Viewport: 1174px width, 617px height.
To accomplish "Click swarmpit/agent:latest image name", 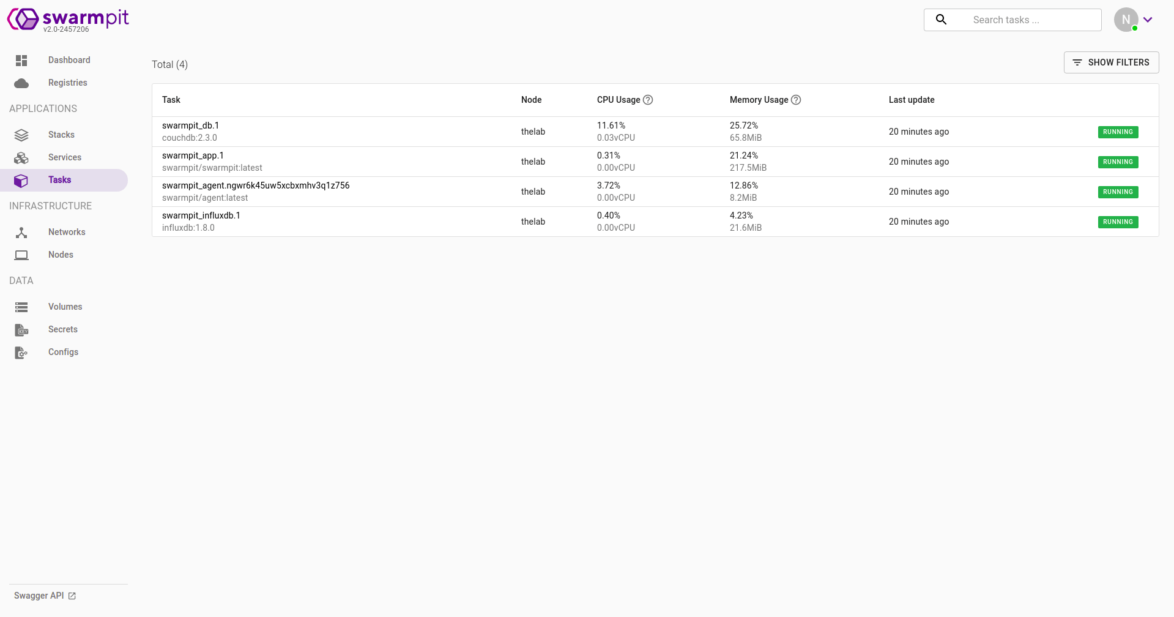I will click(x=205, y=198).
